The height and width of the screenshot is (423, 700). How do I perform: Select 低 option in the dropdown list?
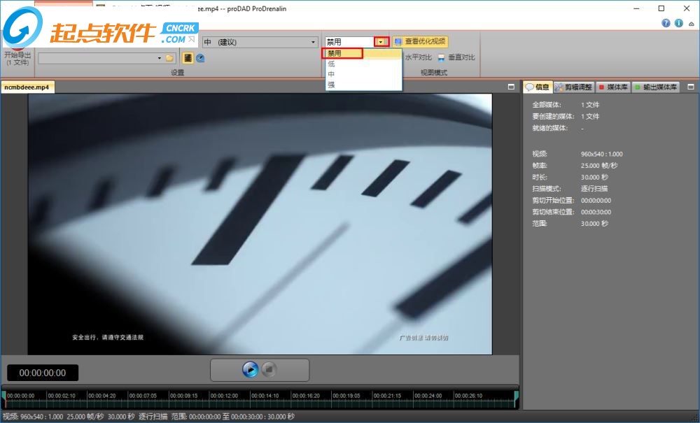[332, 64]
